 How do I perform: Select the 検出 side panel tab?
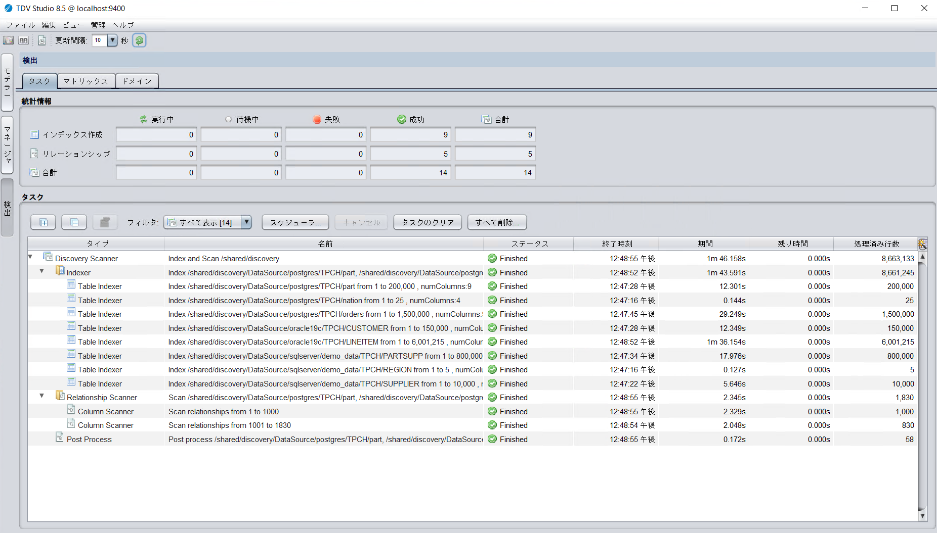(7, 208)
